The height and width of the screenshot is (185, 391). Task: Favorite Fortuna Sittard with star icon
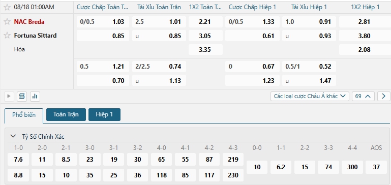[x=7, y=36]
